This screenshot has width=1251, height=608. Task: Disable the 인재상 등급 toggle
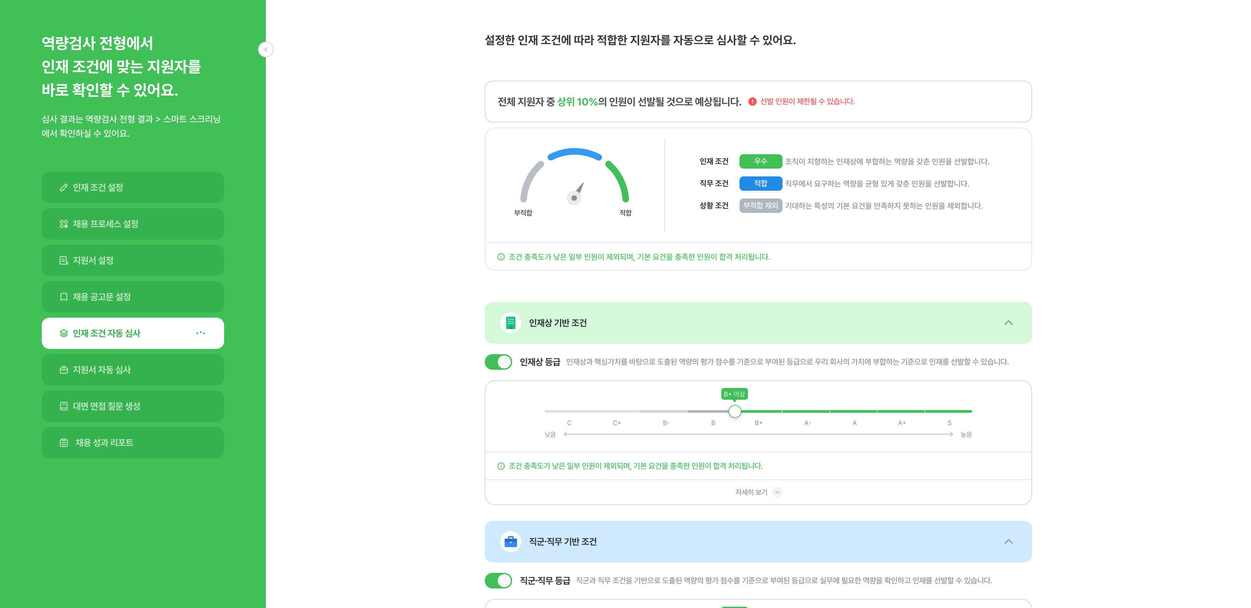click(498, 362)
